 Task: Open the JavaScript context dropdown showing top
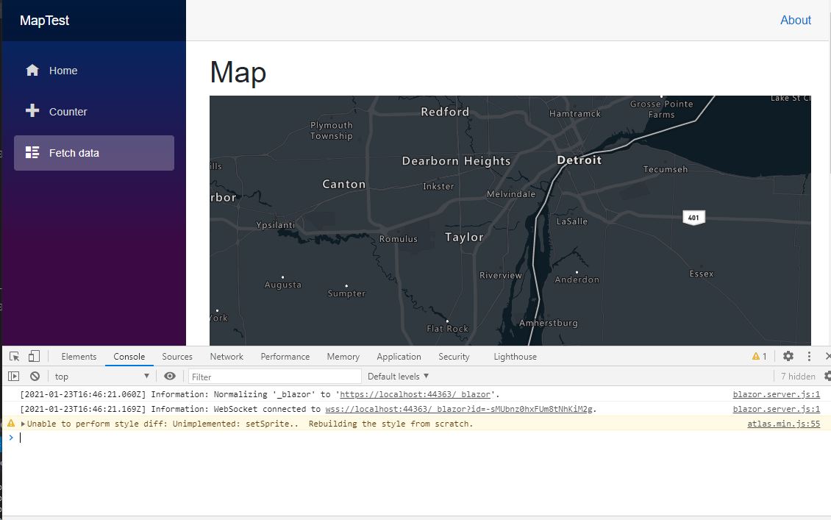coord(101,376)
